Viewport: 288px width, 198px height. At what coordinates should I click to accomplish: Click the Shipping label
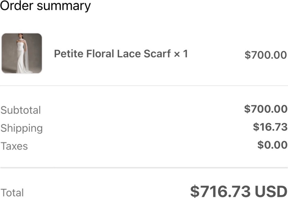22,128
